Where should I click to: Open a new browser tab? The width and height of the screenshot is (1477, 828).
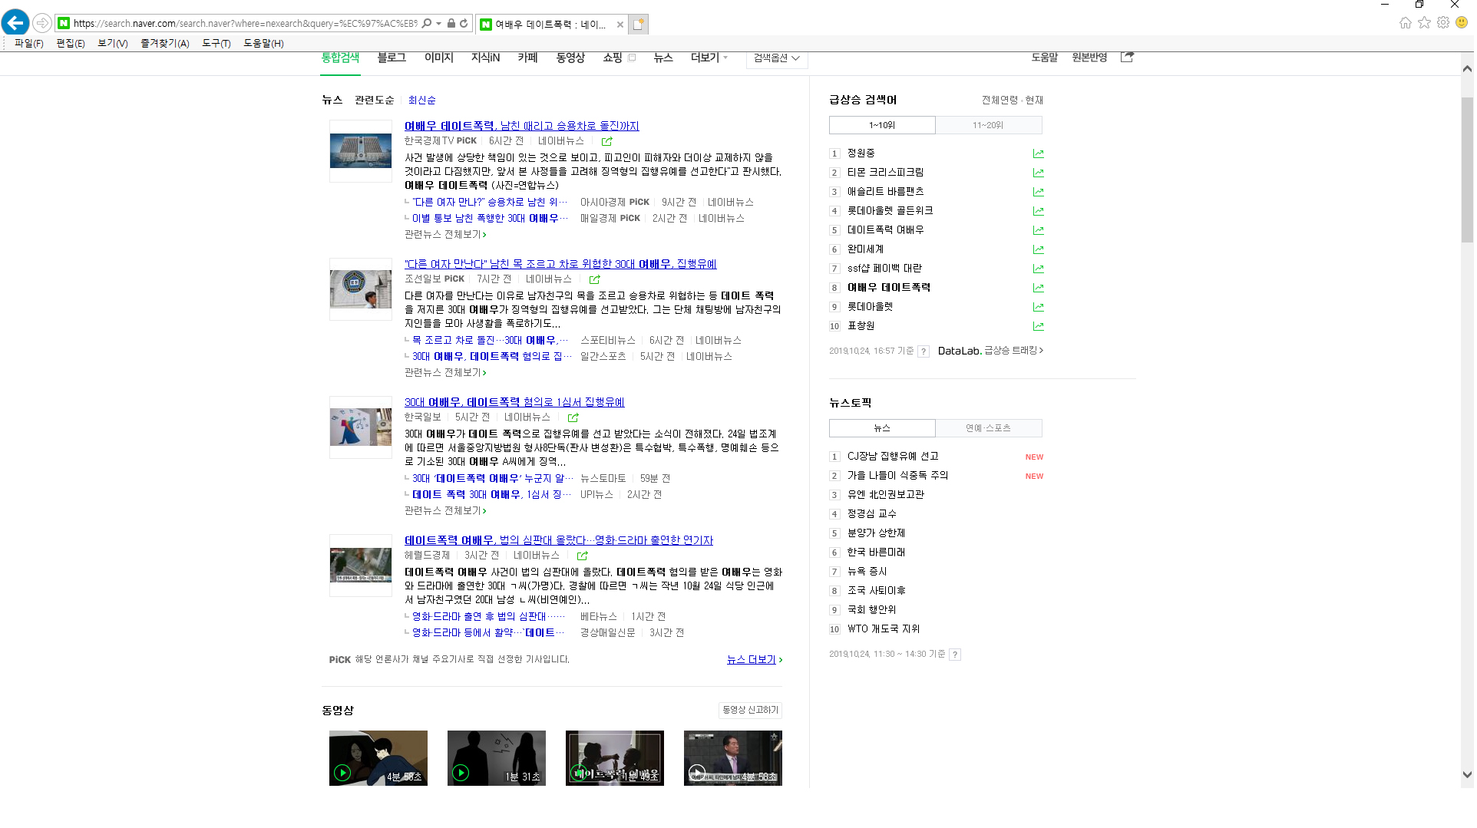pyautogui.click(x=638, y=24)
